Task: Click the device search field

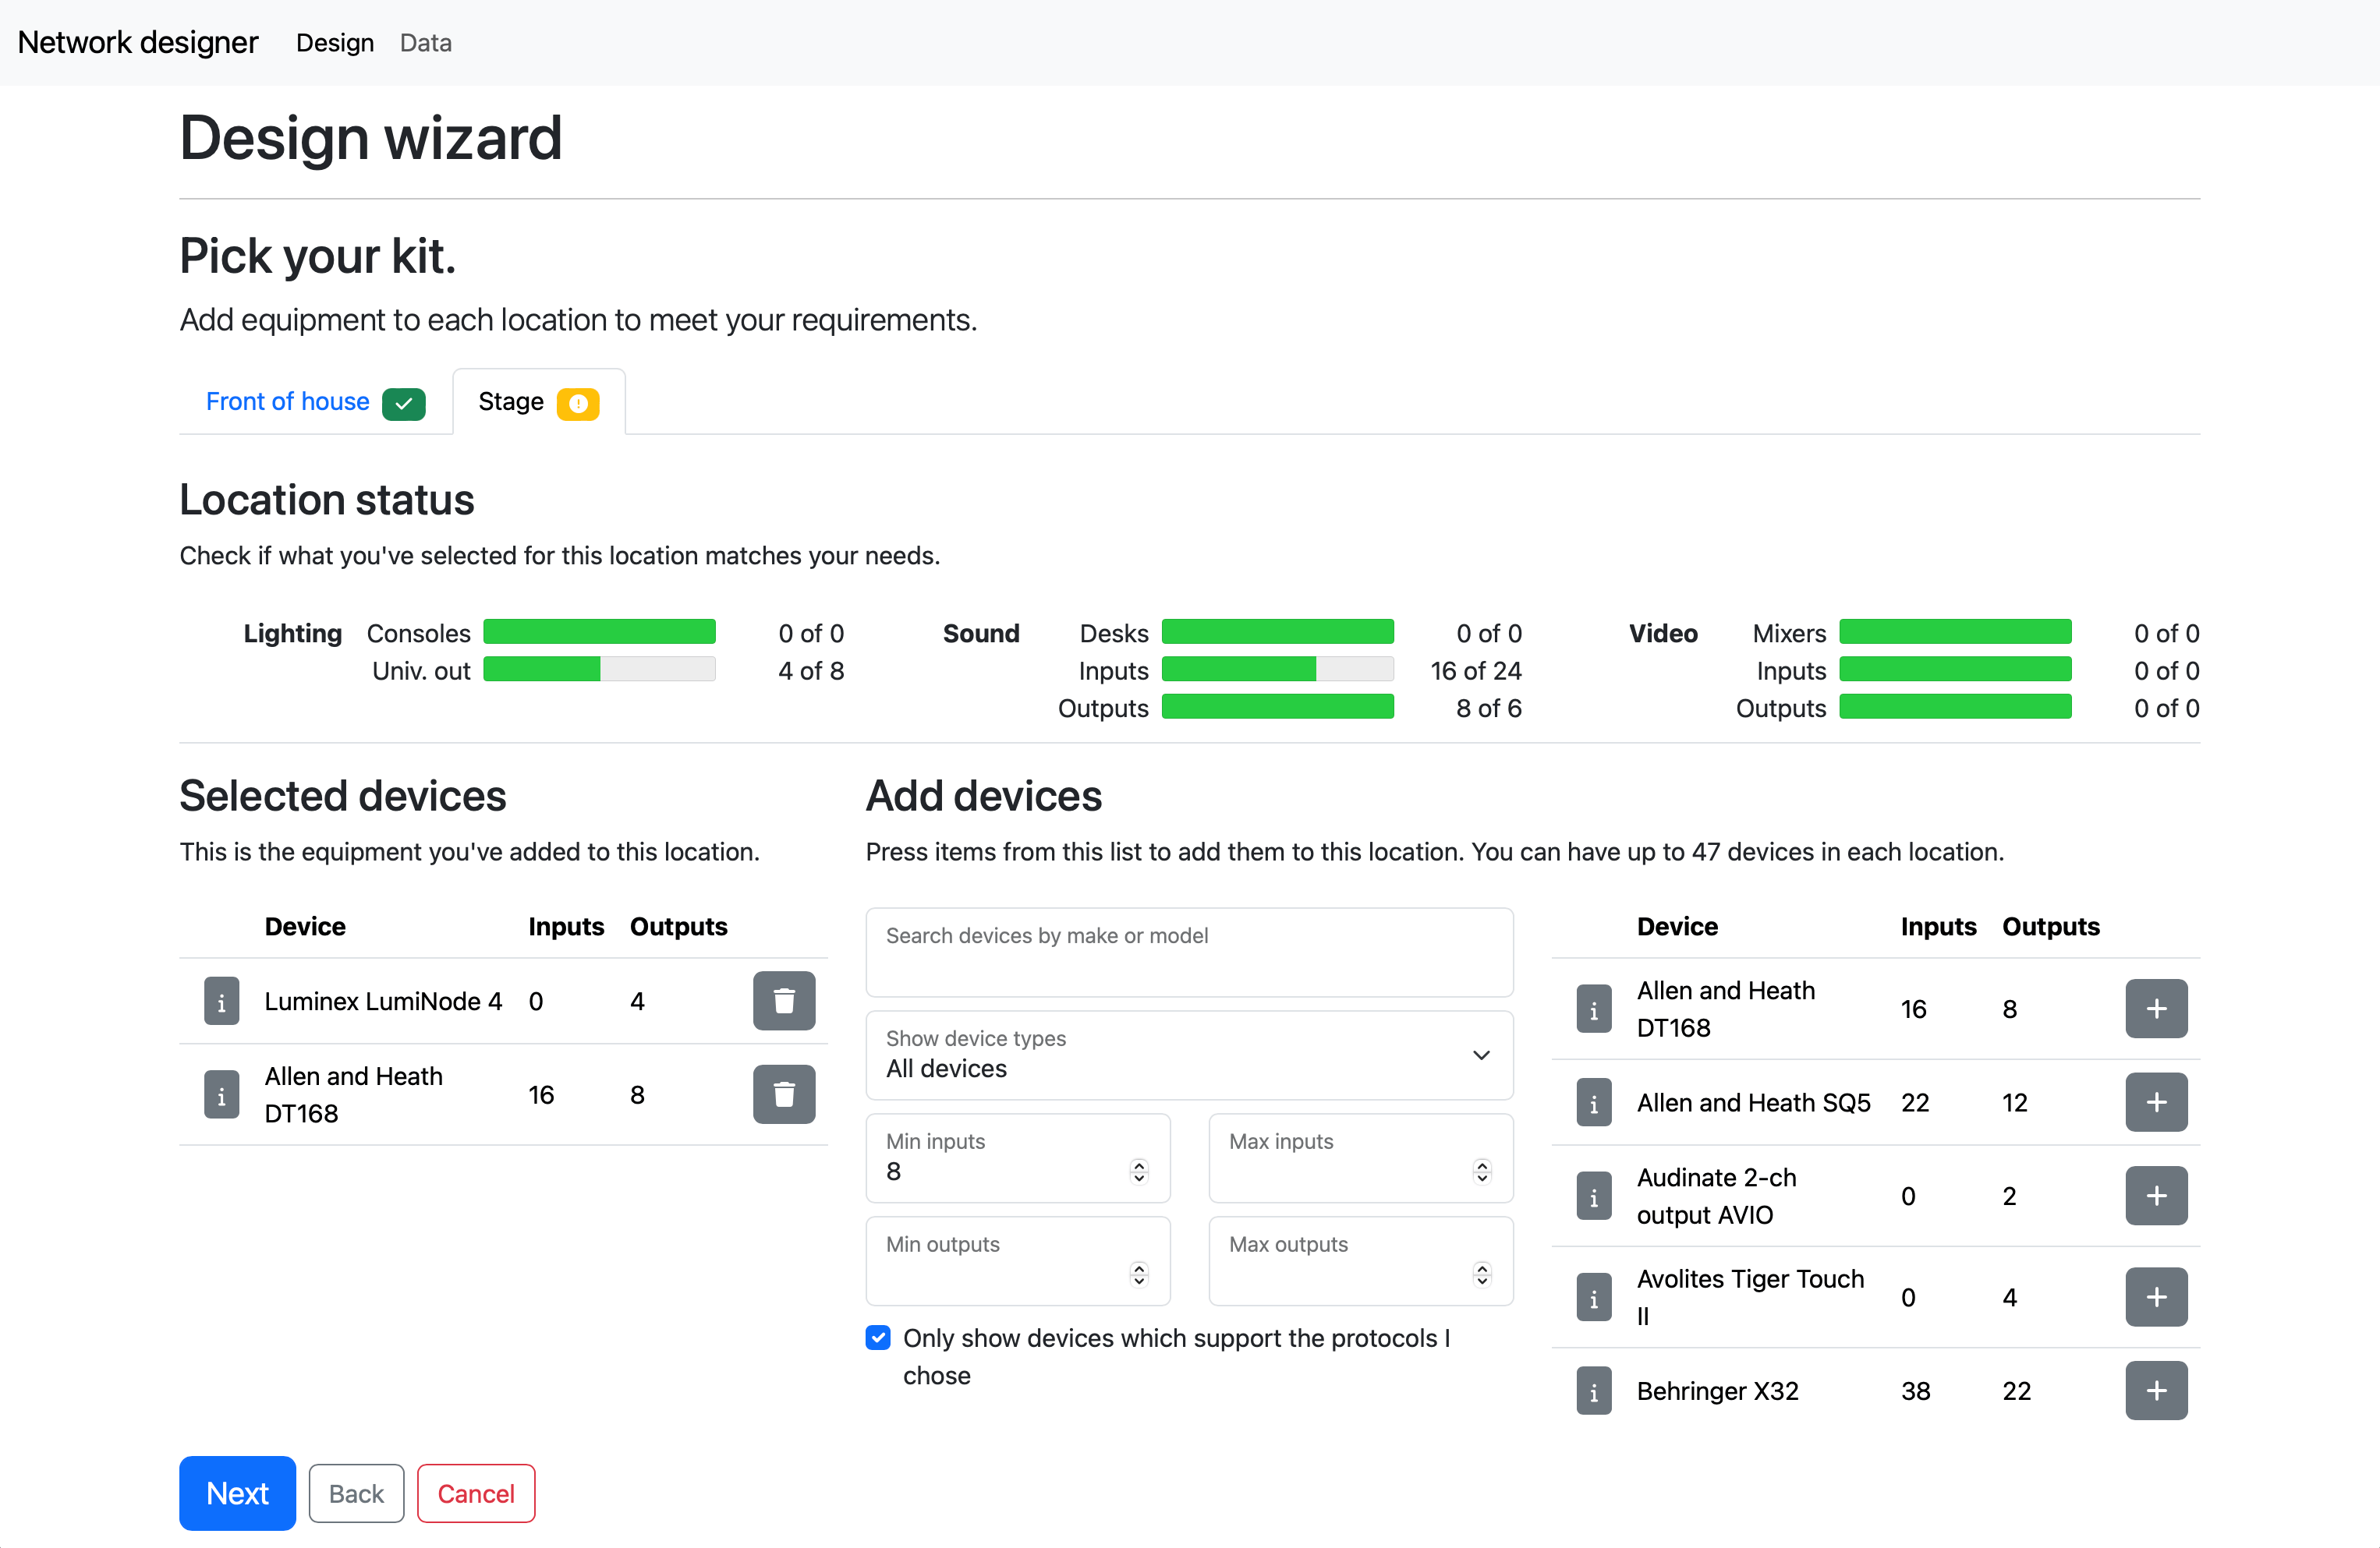Action: (x=1189, y=952)
